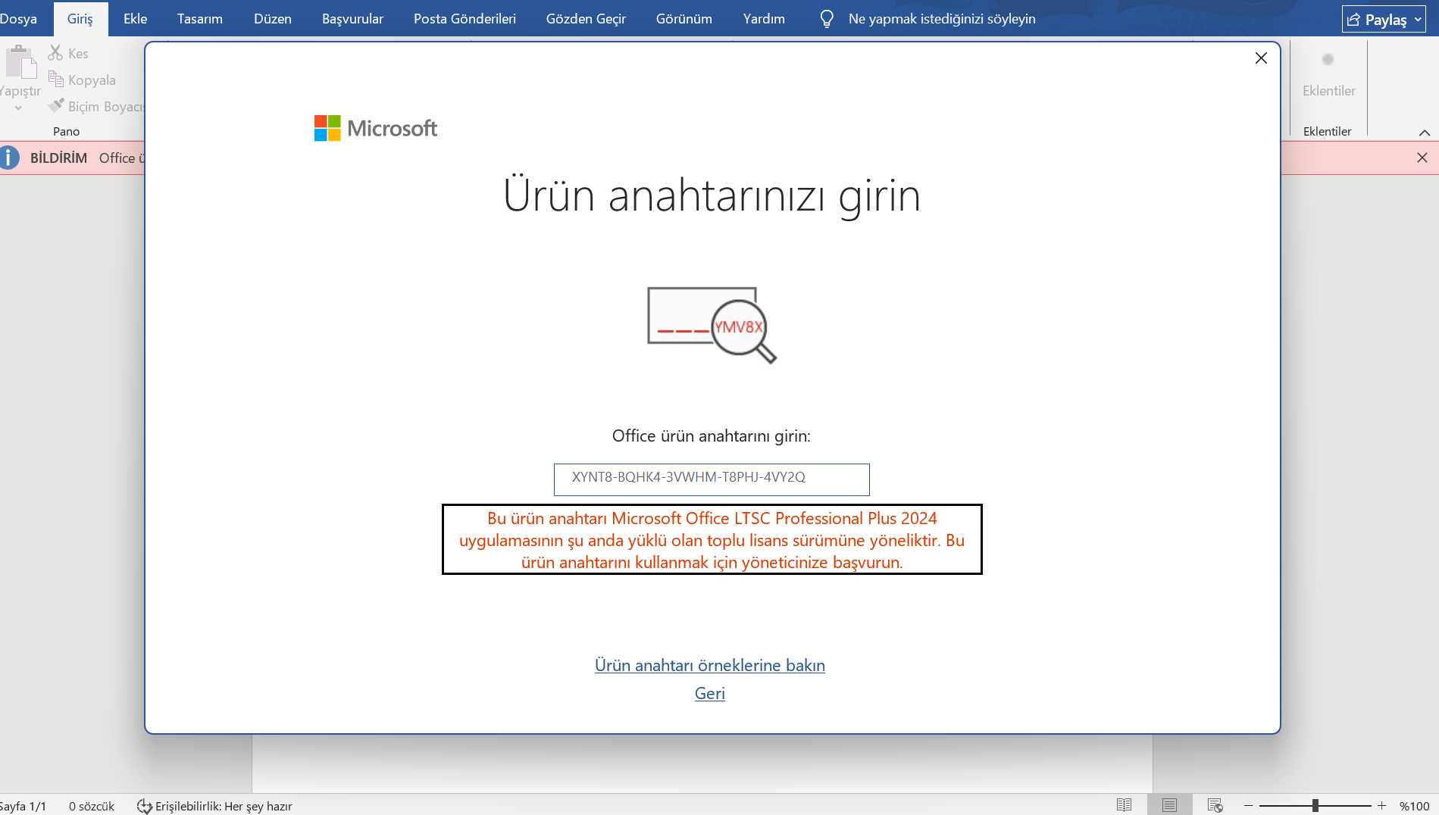Open the Posta Gönderileri tab
This screenshot has height=815, width=1439.
(x=465, y=18)
